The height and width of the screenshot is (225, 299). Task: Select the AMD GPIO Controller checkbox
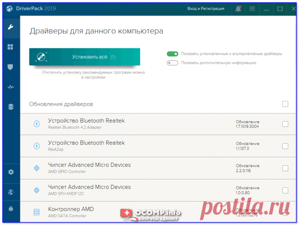click(x=285, y=168)
